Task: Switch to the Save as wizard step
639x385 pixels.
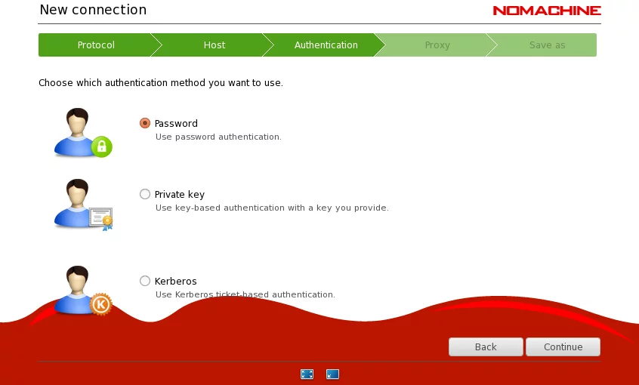Action: pyautogui.click(x=547, y=45)
